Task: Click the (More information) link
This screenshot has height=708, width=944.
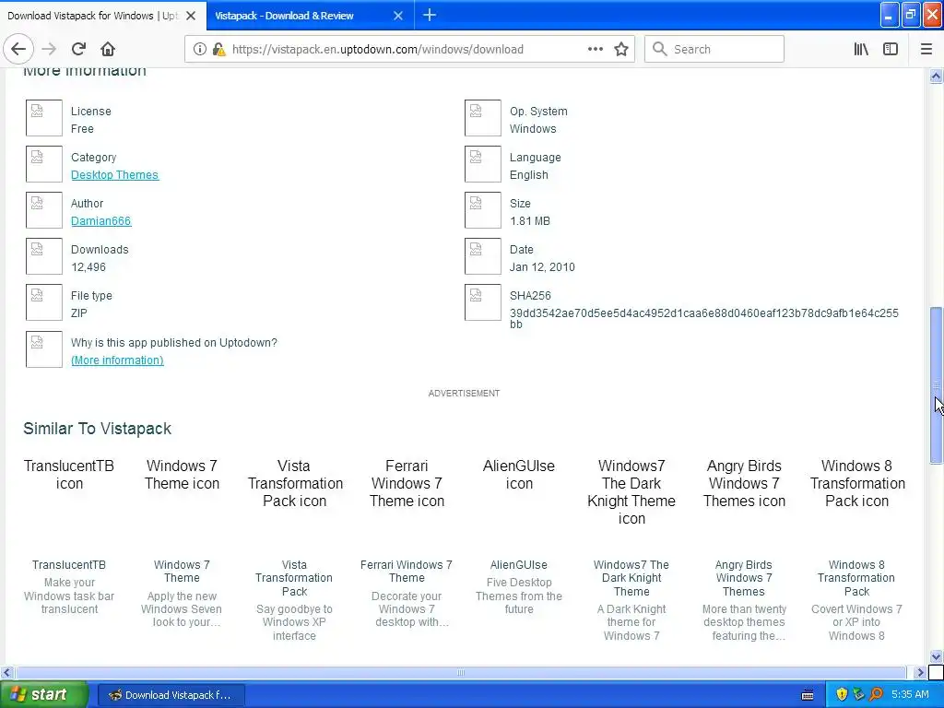Action: point(117,360)
